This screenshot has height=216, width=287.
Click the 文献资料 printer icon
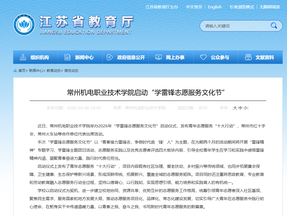[x=248, y=57]
